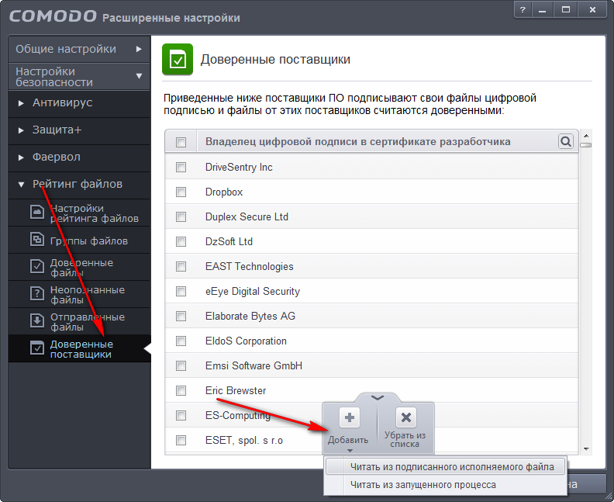Expand General settings (Общие настройки) section

click(139, 49)
